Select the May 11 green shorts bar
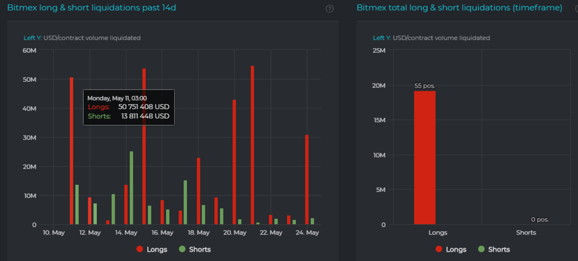 pos(77,205)
